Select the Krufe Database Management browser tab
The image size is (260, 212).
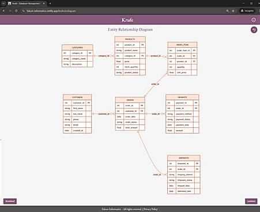[x=27, y=3]
